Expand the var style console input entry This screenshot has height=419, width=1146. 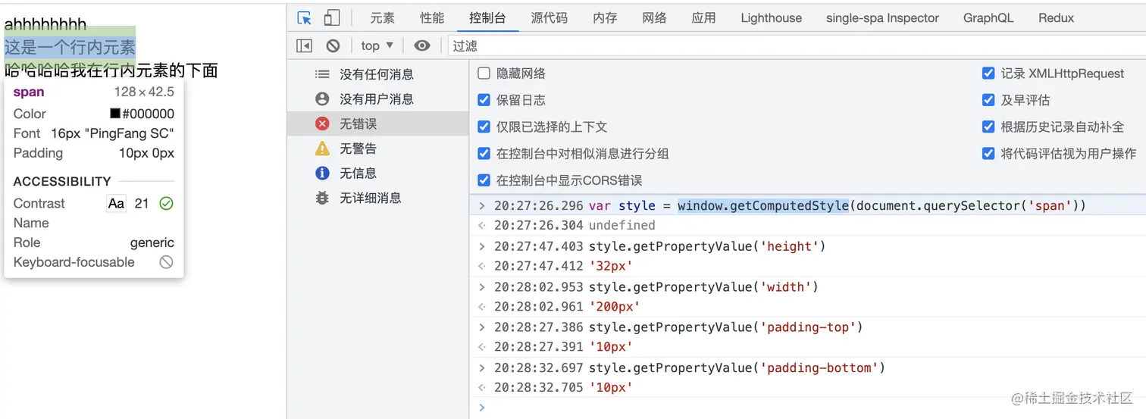(481, 205)
